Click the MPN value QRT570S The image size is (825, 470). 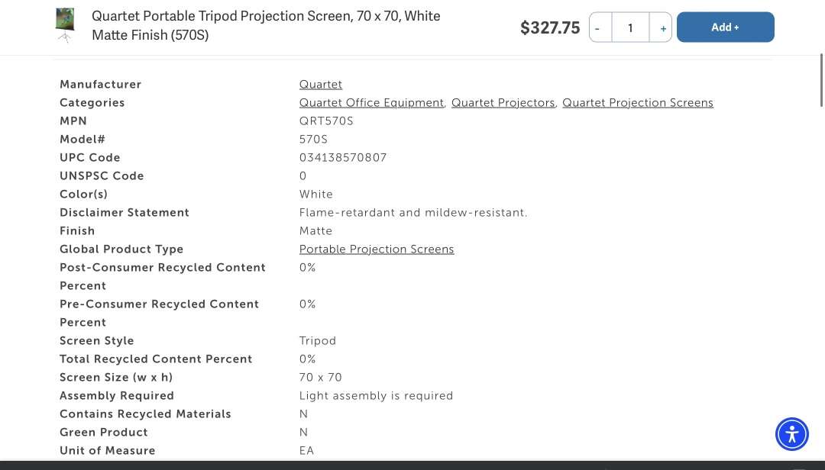(x=326, y=121)
